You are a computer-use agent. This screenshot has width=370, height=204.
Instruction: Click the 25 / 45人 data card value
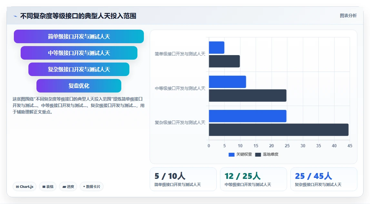tap(313, 176)
